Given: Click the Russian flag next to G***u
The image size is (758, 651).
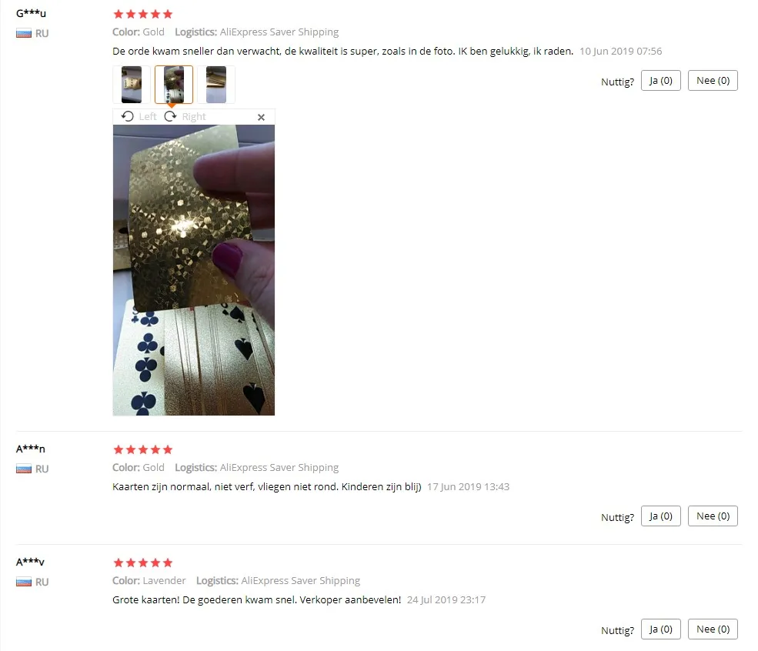Looking at the screenshot, I should pyautogui.click(x=24, y=33).
